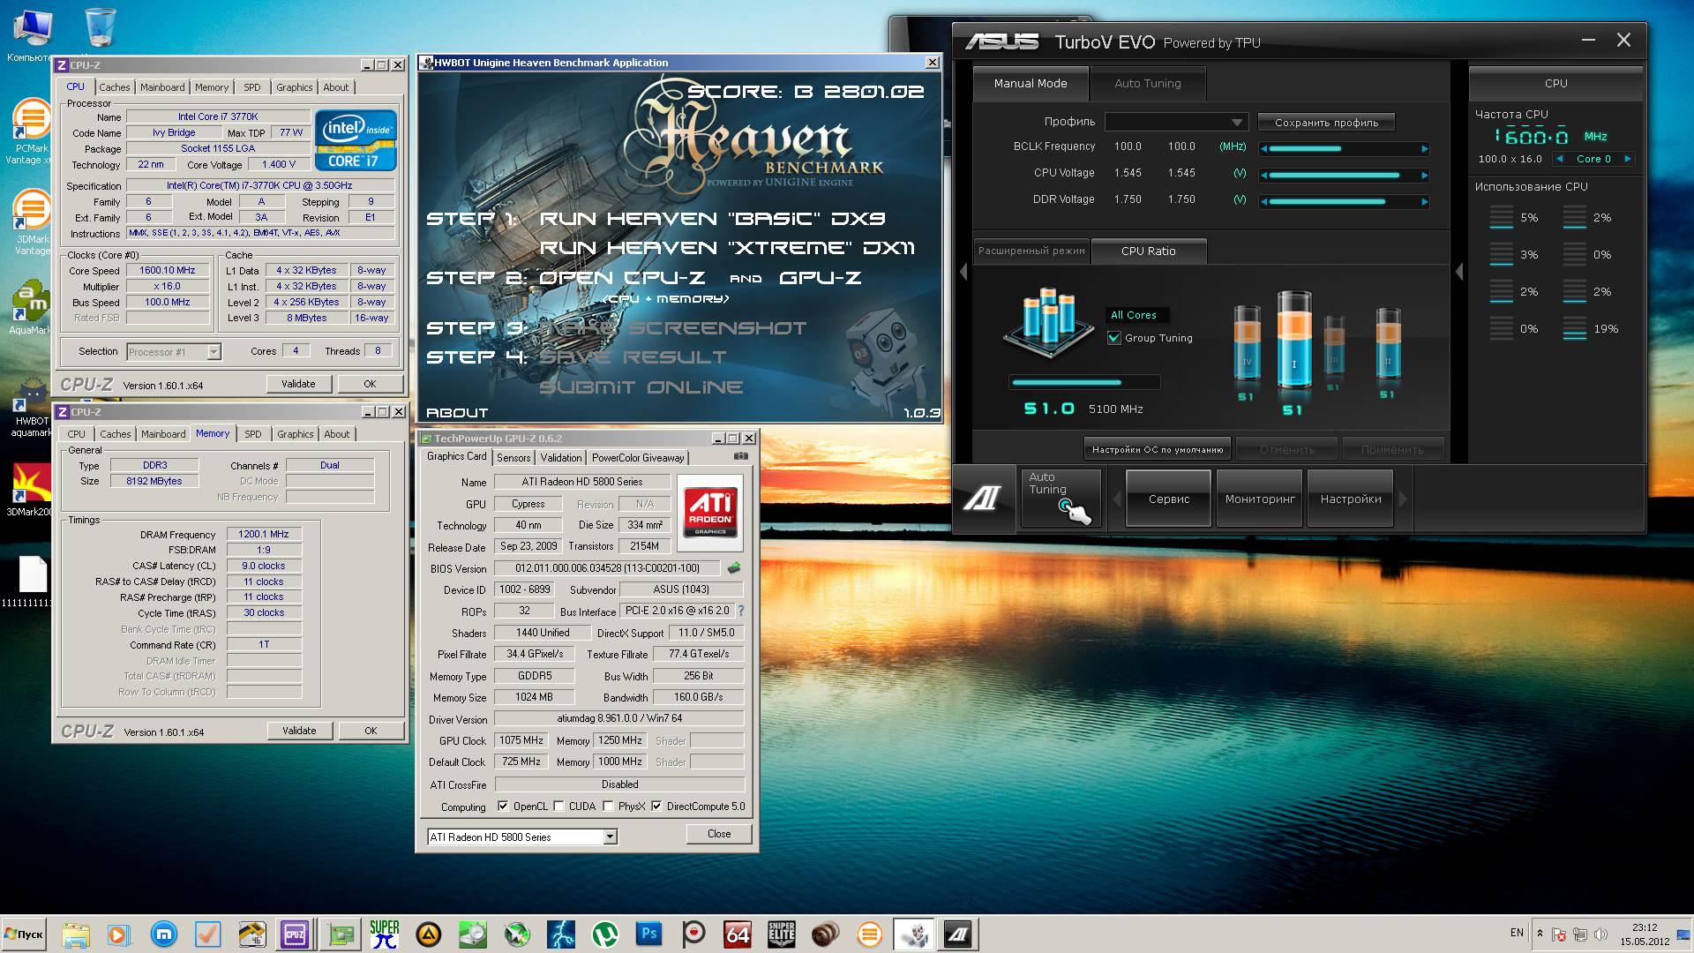The height and width of the screenshot is (953, 1694).
Task: Click the left arrow beside CPU Ratio panel
Action: pos(963,273)
